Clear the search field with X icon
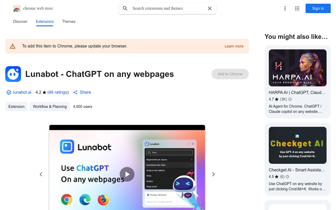This screenshot has width=336, height=210. pos(210,8)
